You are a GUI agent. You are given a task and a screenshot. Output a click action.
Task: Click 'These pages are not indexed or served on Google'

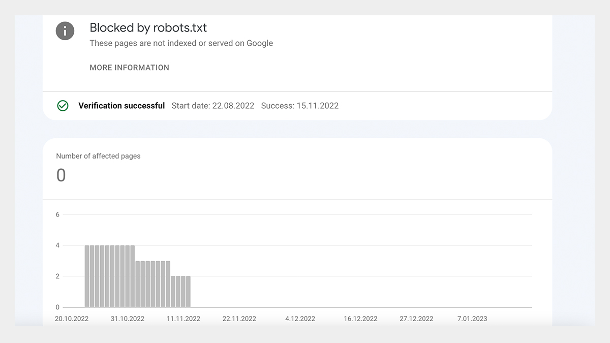point(181,43)
